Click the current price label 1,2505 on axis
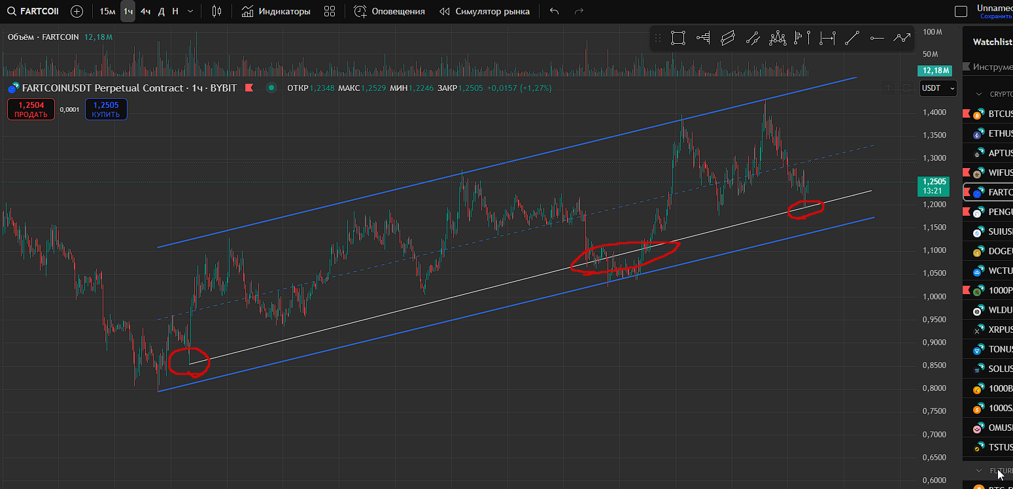Screen dimensions: 1013x489 coord(934,186)
